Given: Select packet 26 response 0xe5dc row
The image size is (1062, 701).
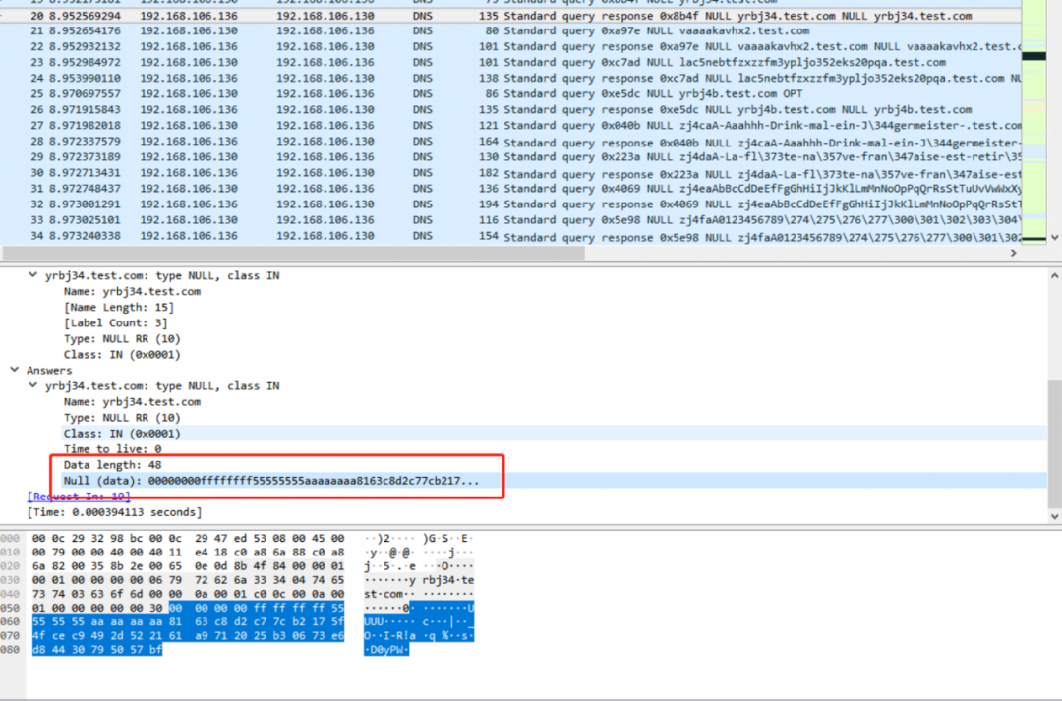Looking at the screenshot, I should [x=510, y=110].
